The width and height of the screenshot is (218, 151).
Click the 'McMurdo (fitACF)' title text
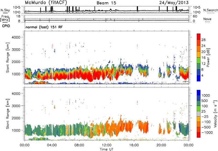46,3
